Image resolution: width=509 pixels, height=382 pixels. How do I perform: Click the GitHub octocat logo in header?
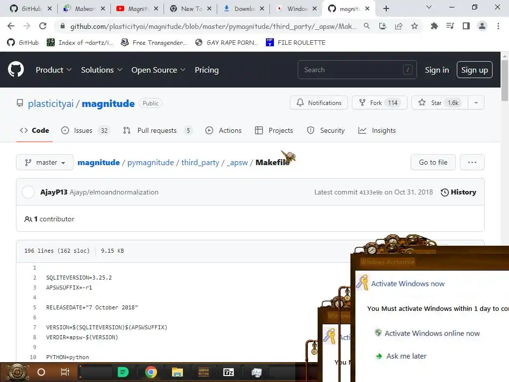pos(15,70)
